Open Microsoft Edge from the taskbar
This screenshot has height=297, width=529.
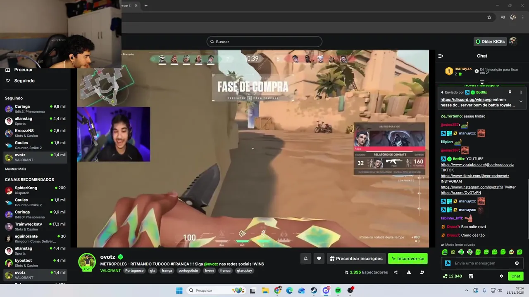point(290,290)
